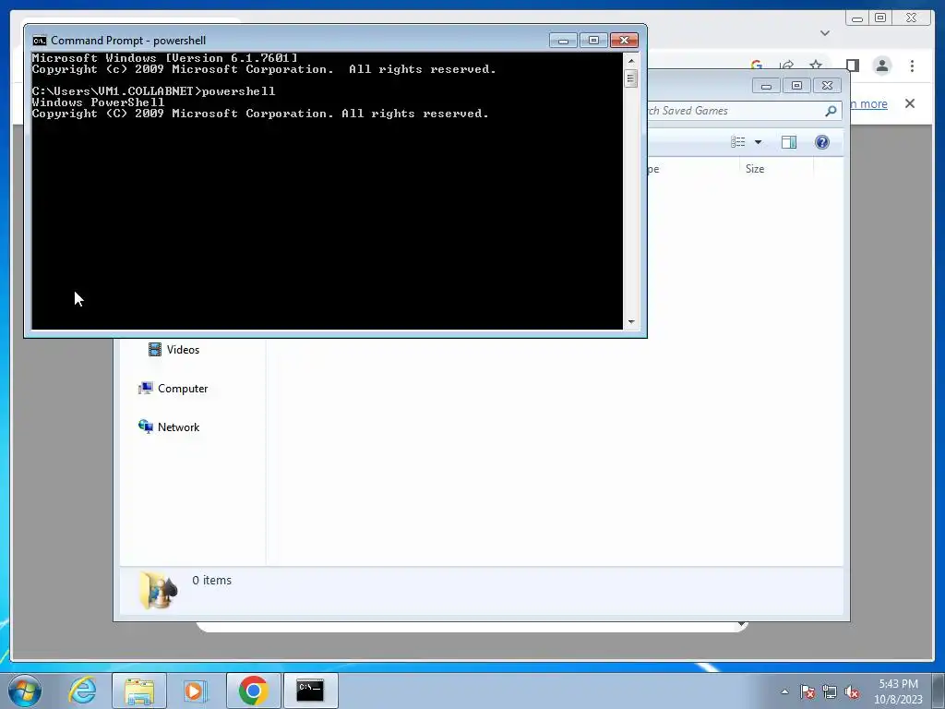Screen dimensions: 945x709
Task: Maximize the Command Prompt window
Action: pos(593,41)
